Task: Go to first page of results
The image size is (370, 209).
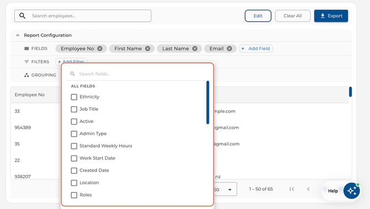Action: [292, 189]
